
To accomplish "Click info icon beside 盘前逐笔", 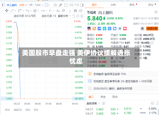I will pos(104,103).
